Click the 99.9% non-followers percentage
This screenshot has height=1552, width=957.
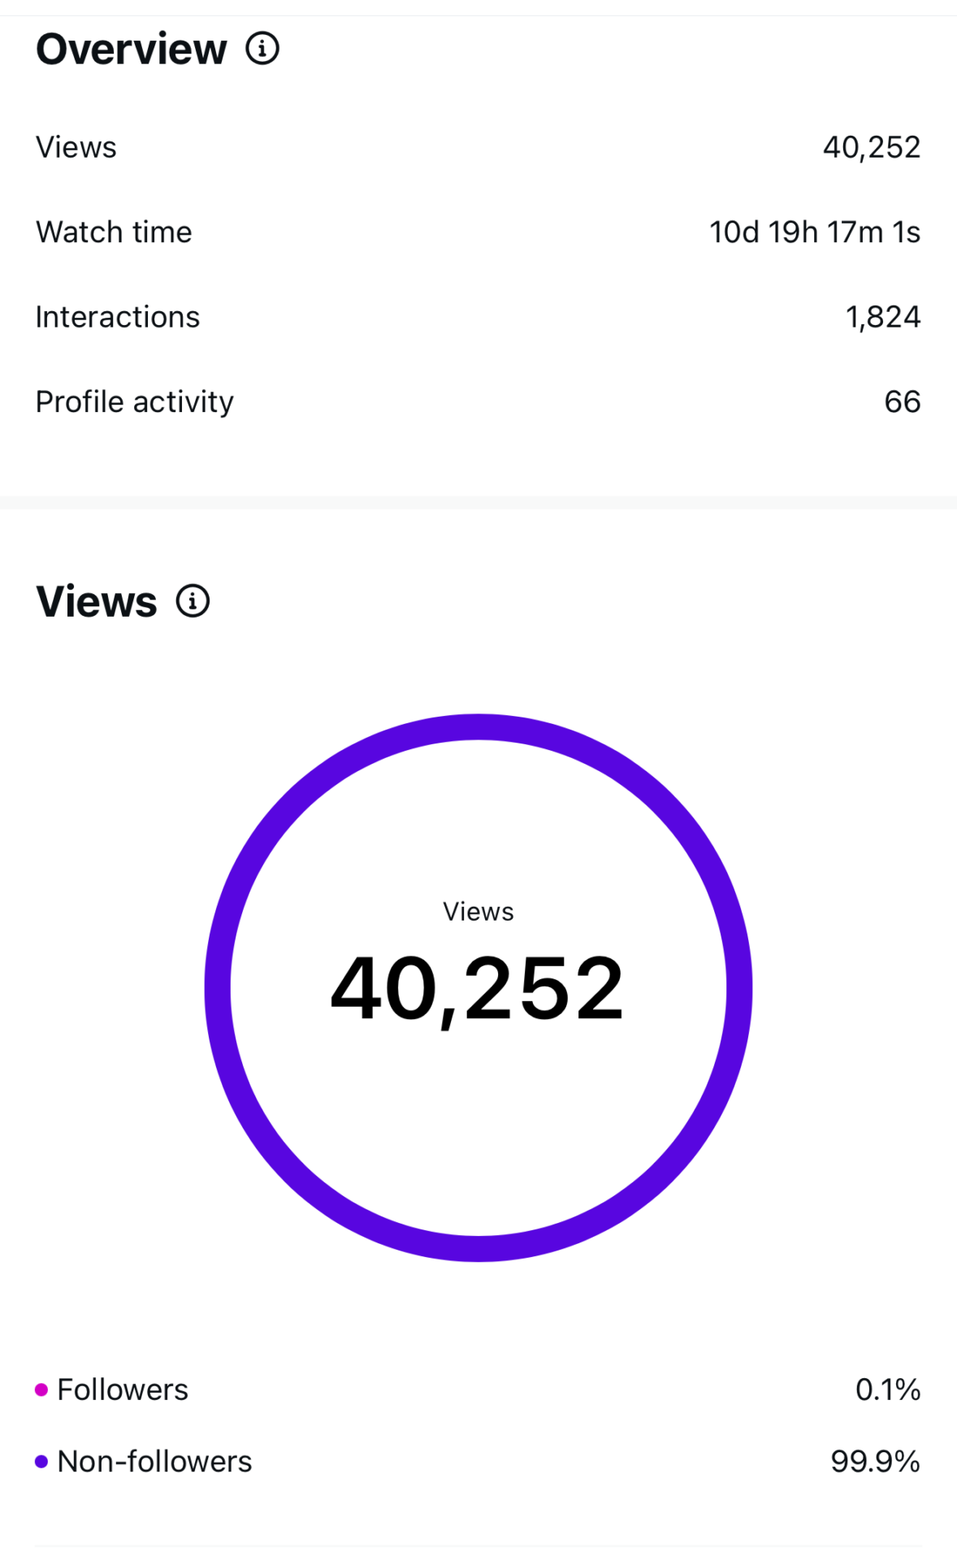(x=875, y=1462)
